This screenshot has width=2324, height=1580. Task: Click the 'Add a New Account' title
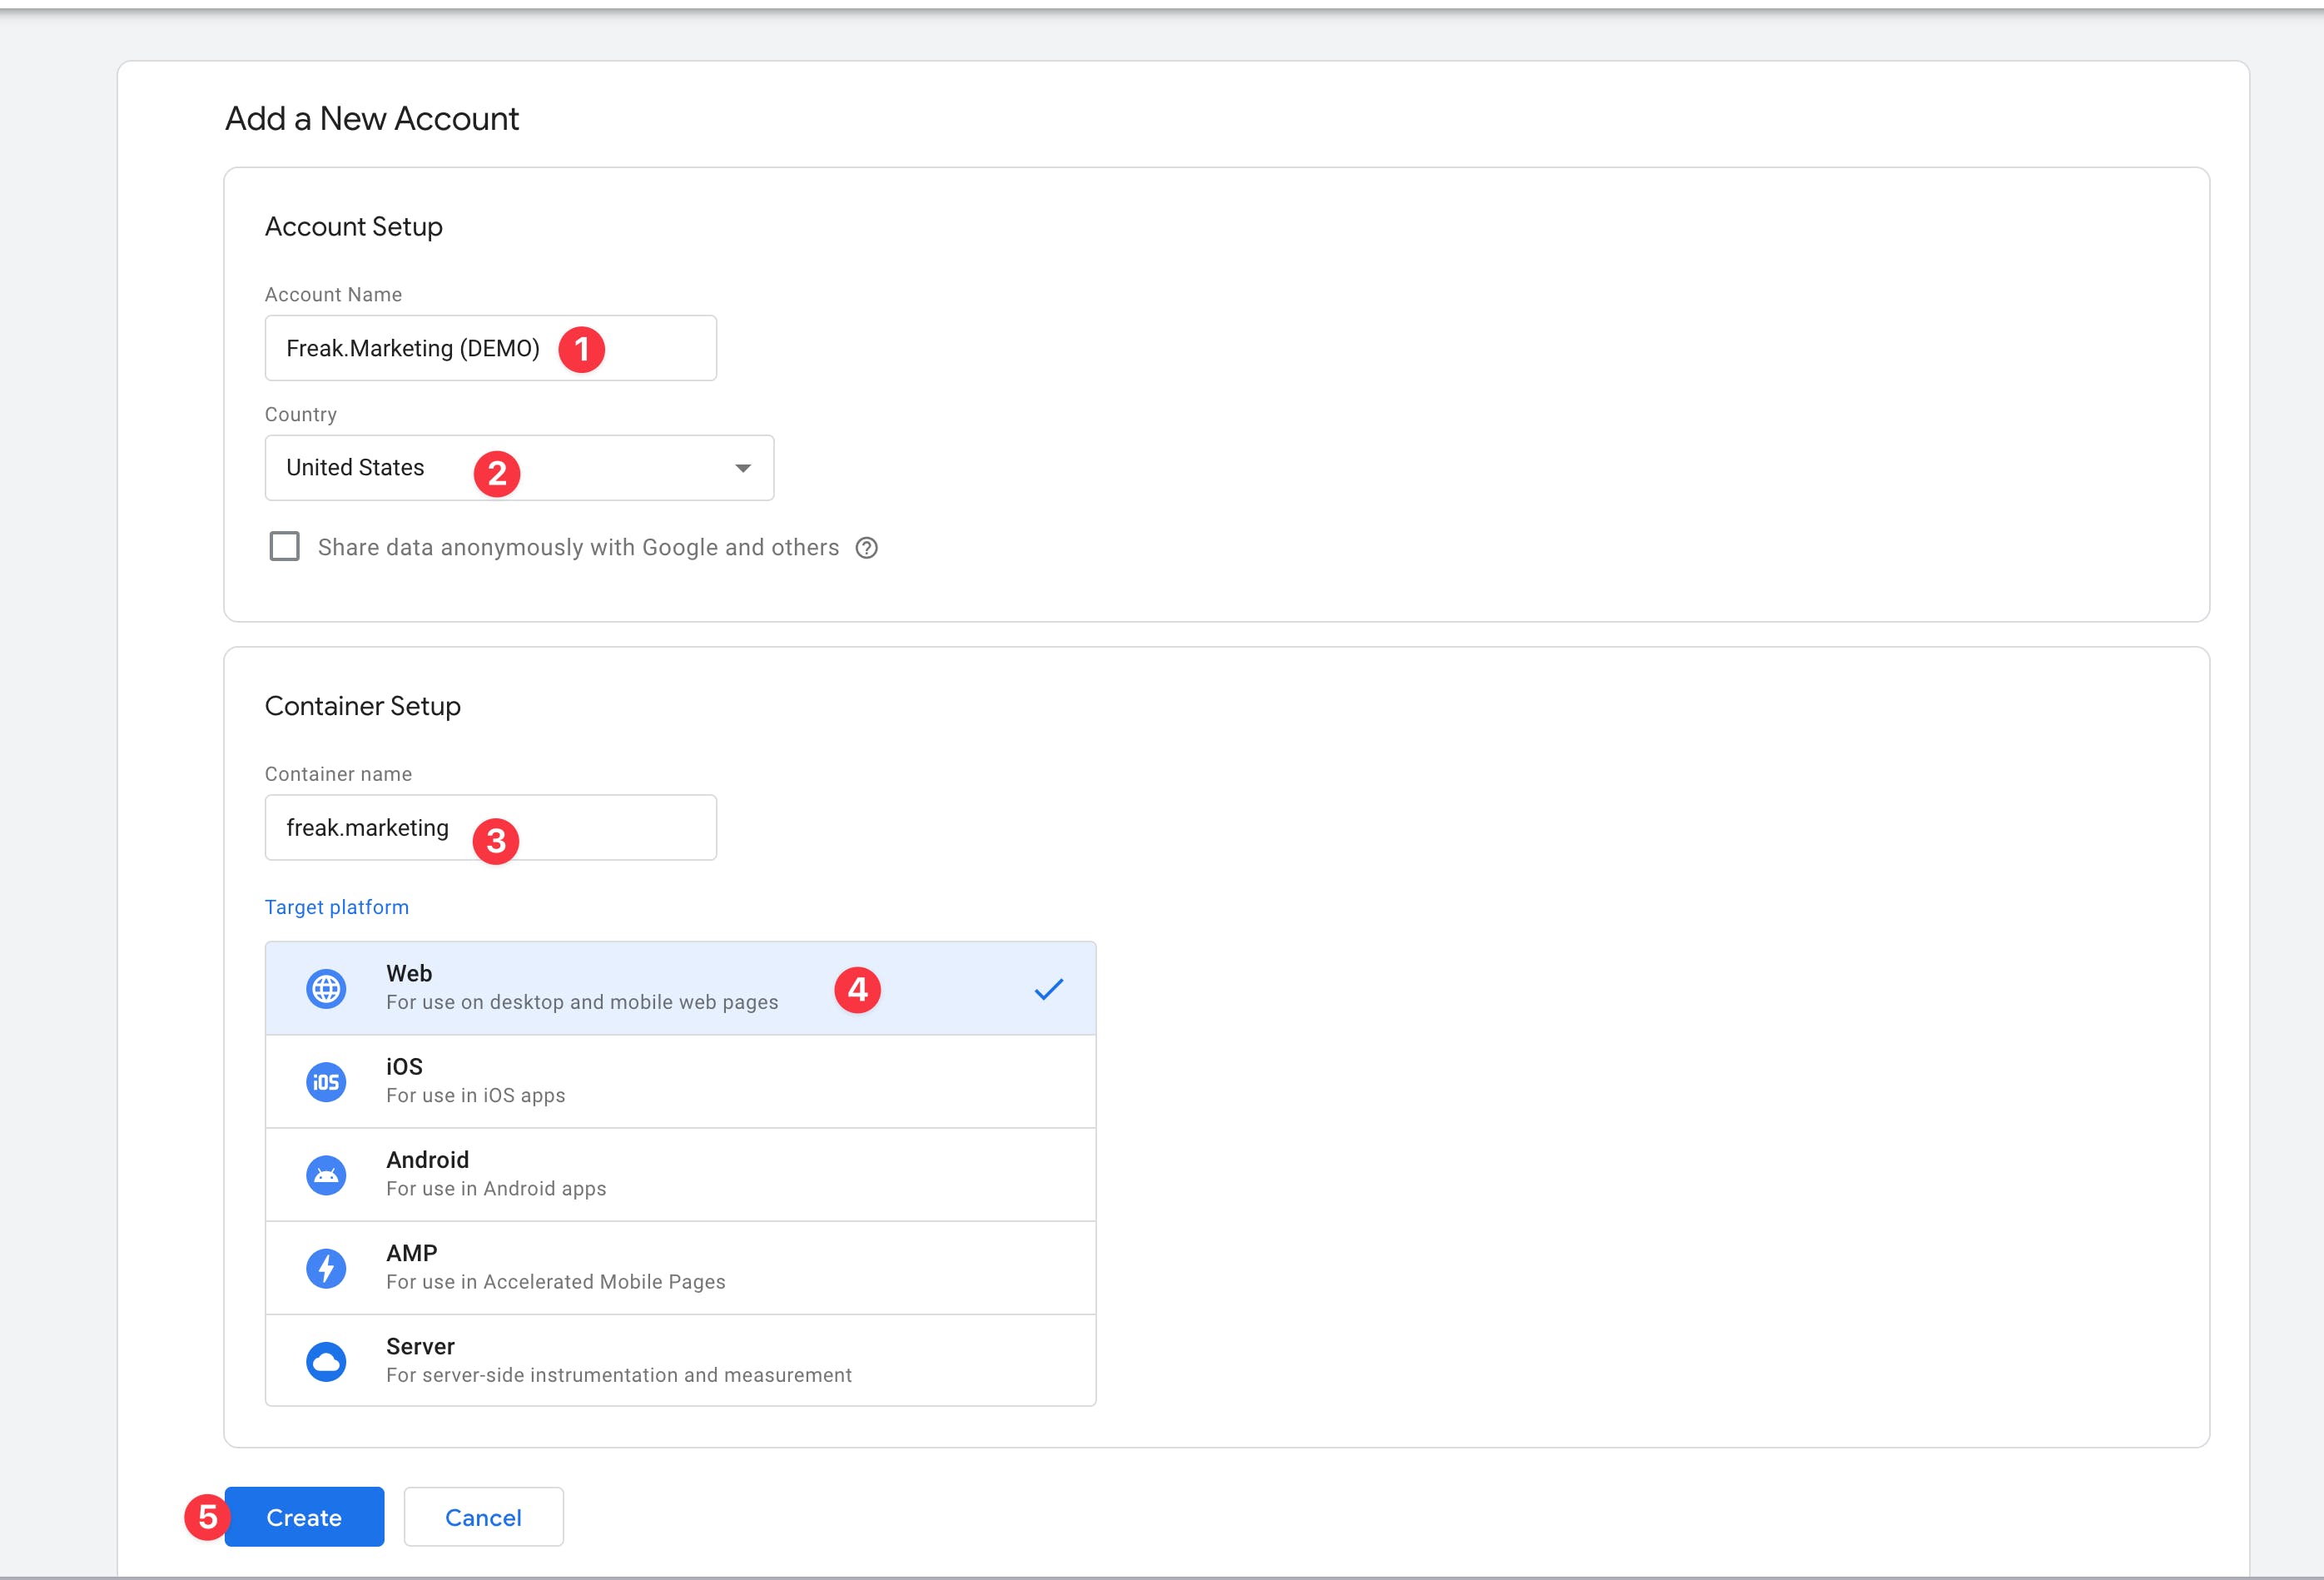click(x=372, y=119)
